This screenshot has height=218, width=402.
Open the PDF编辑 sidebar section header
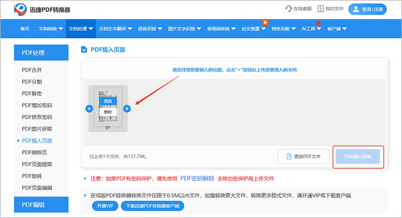[41, 205]
